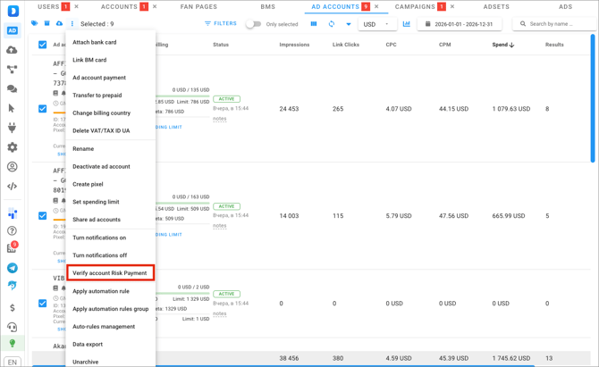Click the dollar sign sidebar icon
The image size is (599, 367).
(x=12, y=307)
